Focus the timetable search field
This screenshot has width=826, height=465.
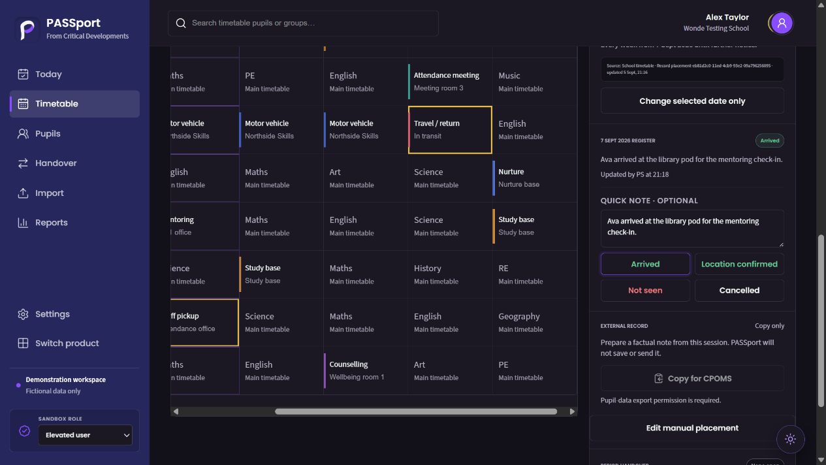(x=303, y=24)
